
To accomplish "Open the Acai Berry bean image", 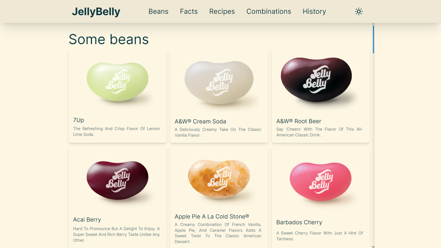I will [x=117, y=180].
